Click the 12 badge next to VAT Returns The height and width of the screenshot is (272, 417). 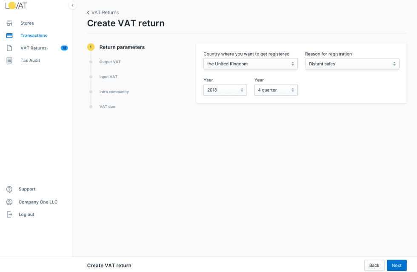(64, 48)
